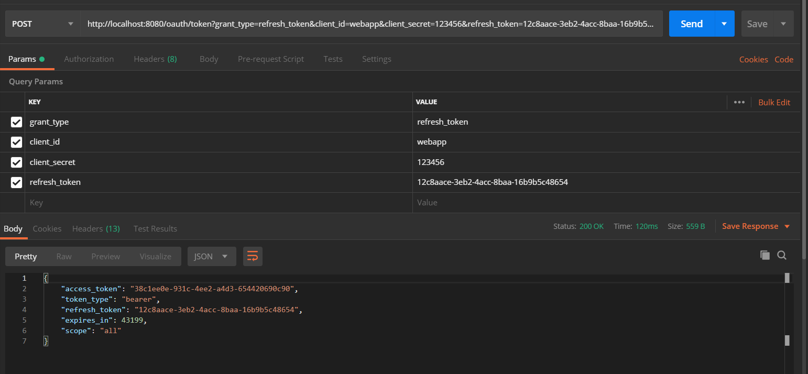Uncheck the refresh_token parameter
This screenshot has width=808, height=374.
16,182
